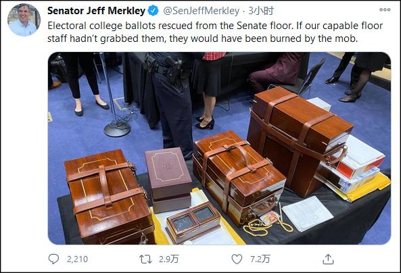Image resolution: width=401 pixels, height=273 pixels.
Task: Open the share upload icon
Action: pyautogui.click(x=328, y=259)
